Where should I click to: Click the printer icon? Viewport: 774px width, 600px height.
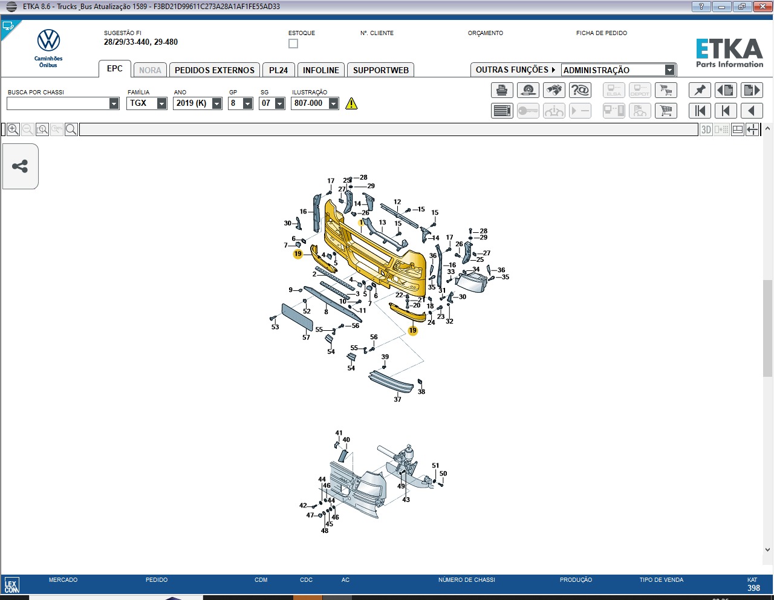(502, 90)
